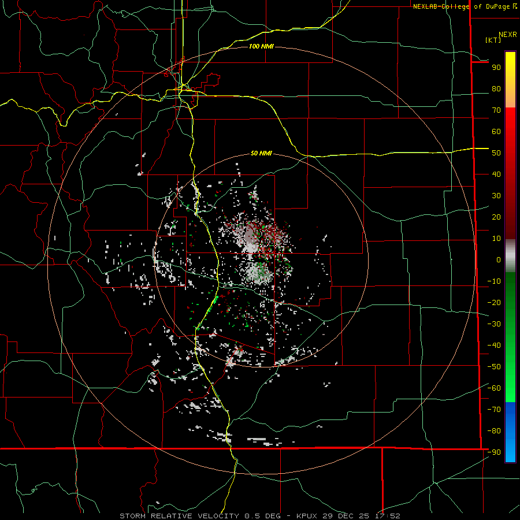Click the -90 value on the velocity scale
520x520 pixels.
494,452
